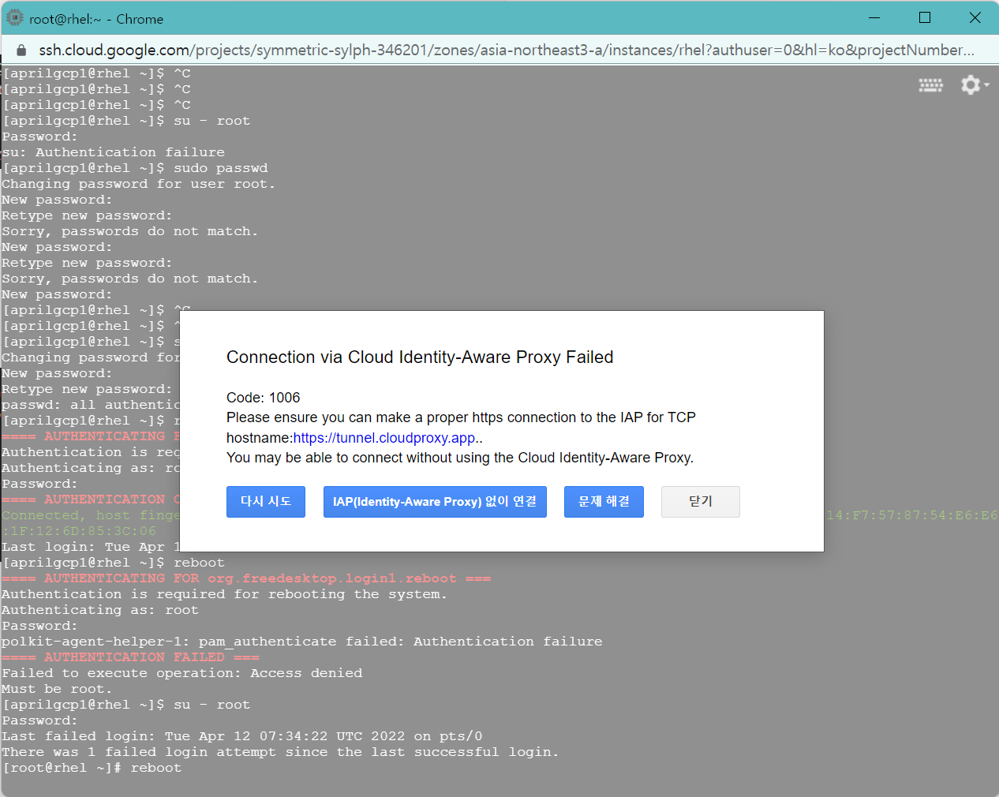Connect via IAP 없이 연결 button
Viewport: 999px width, 797px height.
pyautogui.click(x=435, y=502)
